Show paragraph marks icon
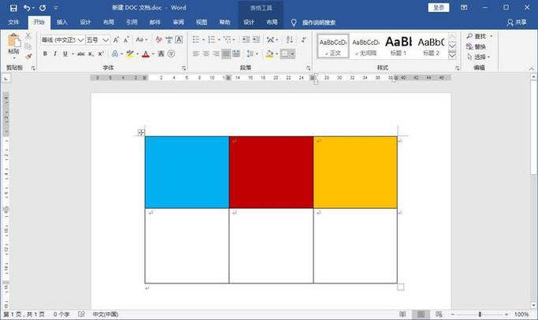This screenshot has width=538, height=320. click(x=304, y=40)
